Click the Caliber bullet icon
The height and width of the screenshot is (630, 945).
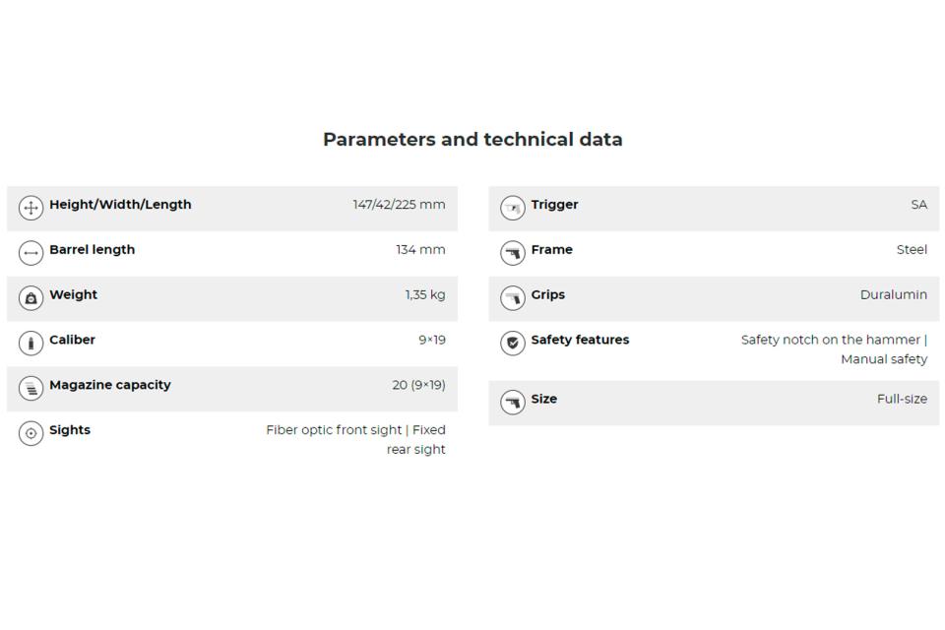[x=31, y=344]
